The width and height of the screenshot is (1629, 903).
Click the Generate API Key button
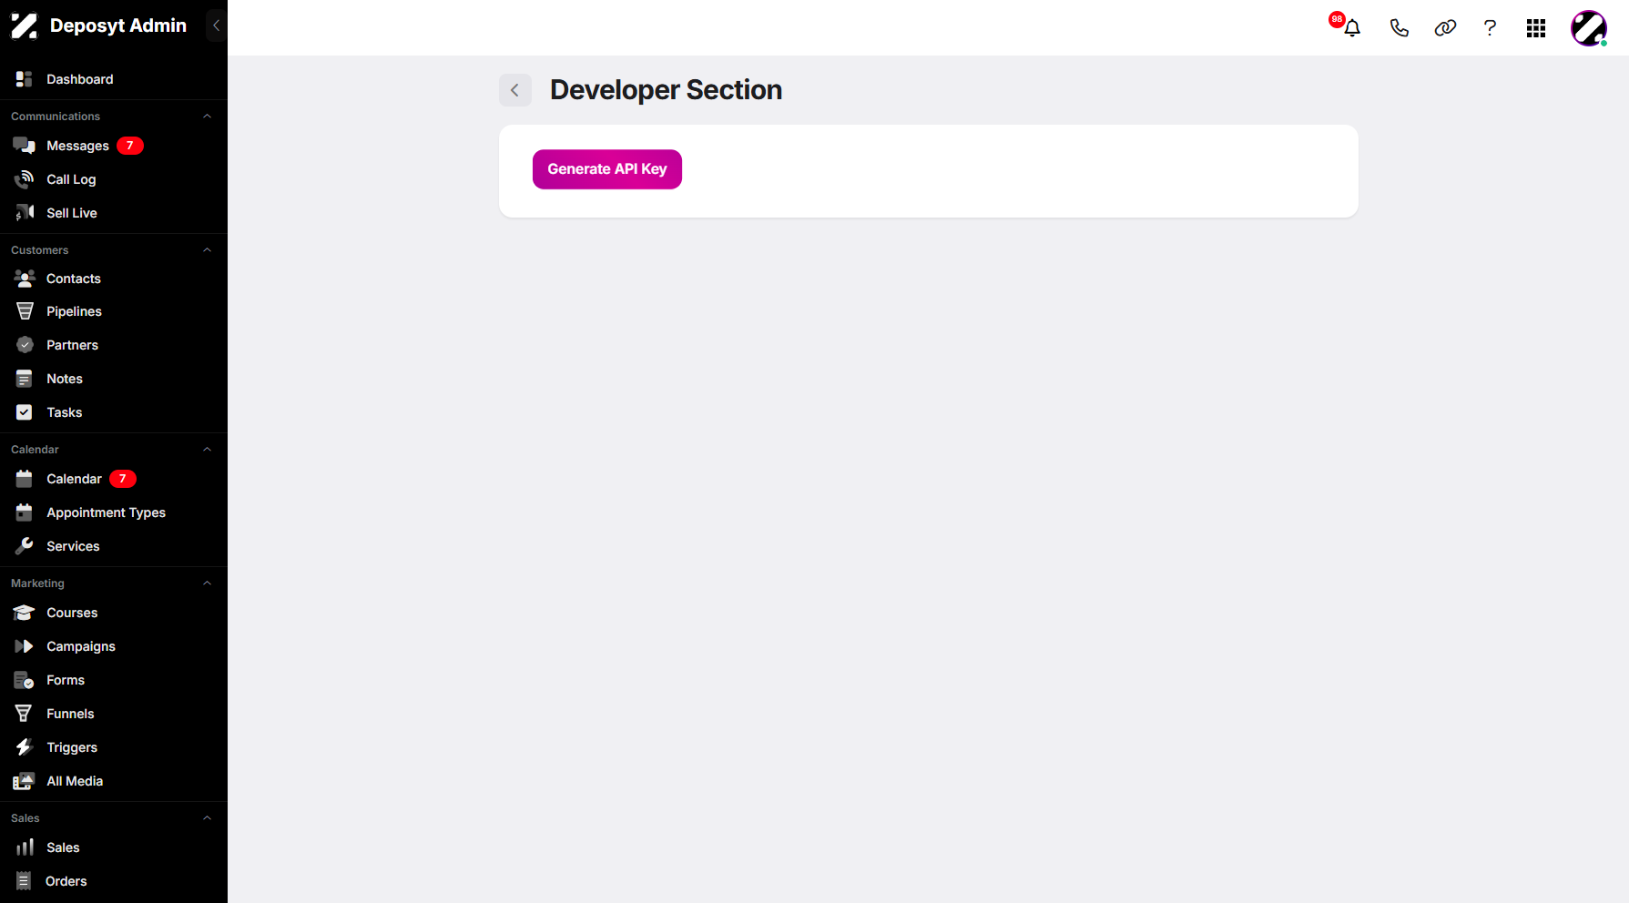tap(607, 169)
